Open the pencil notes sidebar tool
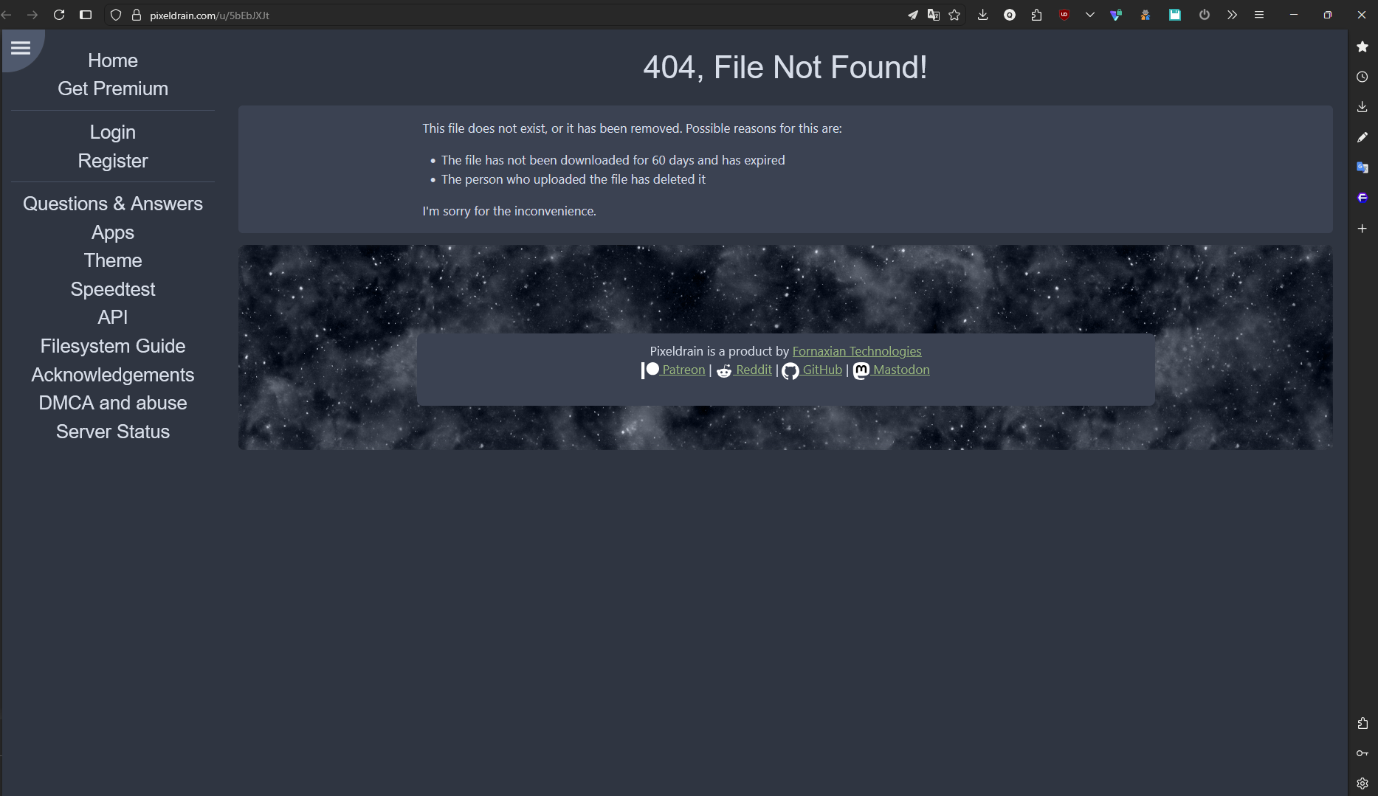 (x=1363, y=137)
